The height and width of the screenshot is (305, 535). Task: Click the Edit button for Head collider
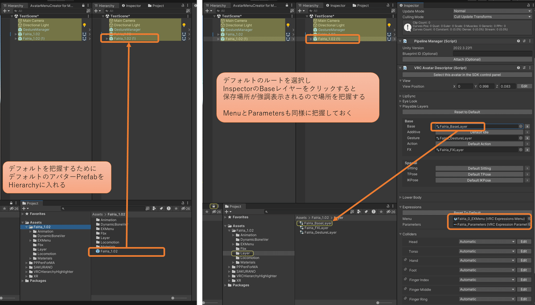coord(524,241)
